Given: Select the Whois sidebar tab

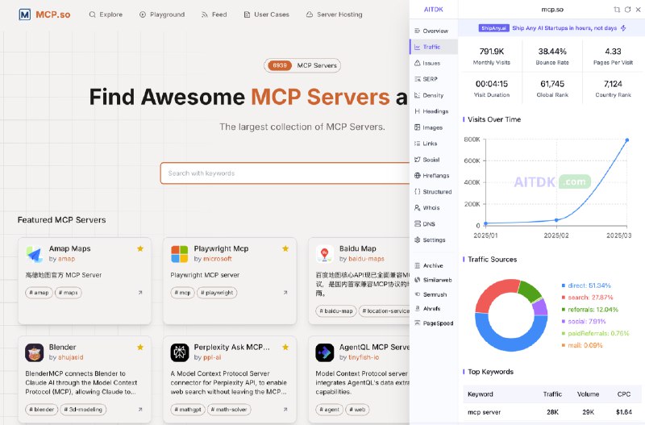Looking at the screenshot, I should [427, 208].
